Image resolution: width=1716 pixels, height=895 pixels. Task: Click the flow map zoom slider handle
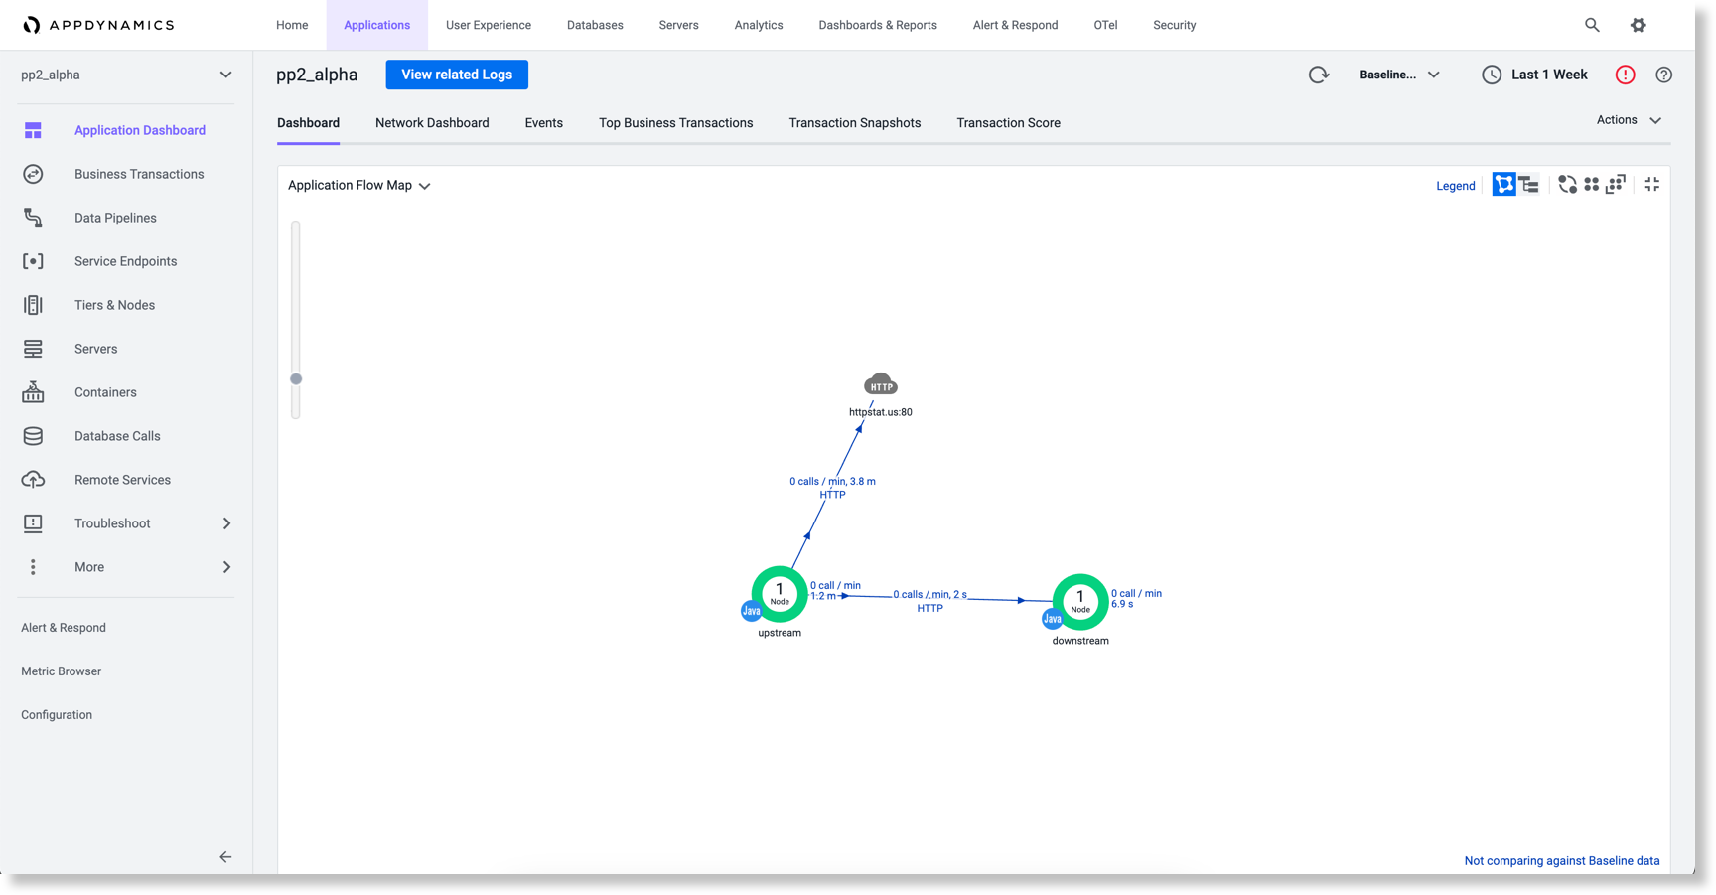click(x=296, y=378)
